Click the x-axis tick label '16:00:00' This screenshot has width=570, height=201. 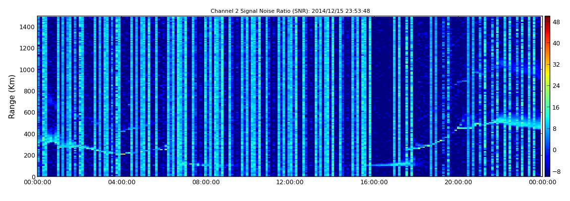(x=373, y=182)
